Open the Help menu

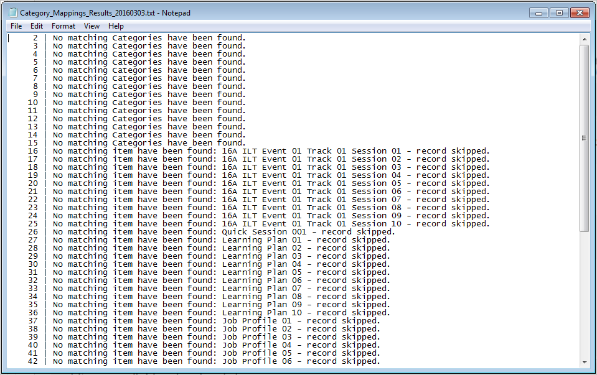point(116,26)
